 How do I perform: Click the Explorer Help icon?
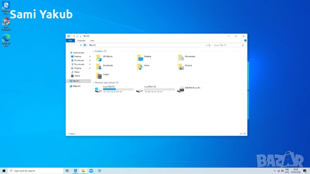tap(245, 41)
